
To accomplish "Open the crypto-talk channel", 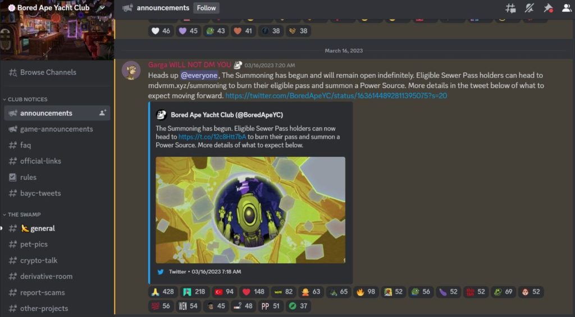I will click(57, 260).
